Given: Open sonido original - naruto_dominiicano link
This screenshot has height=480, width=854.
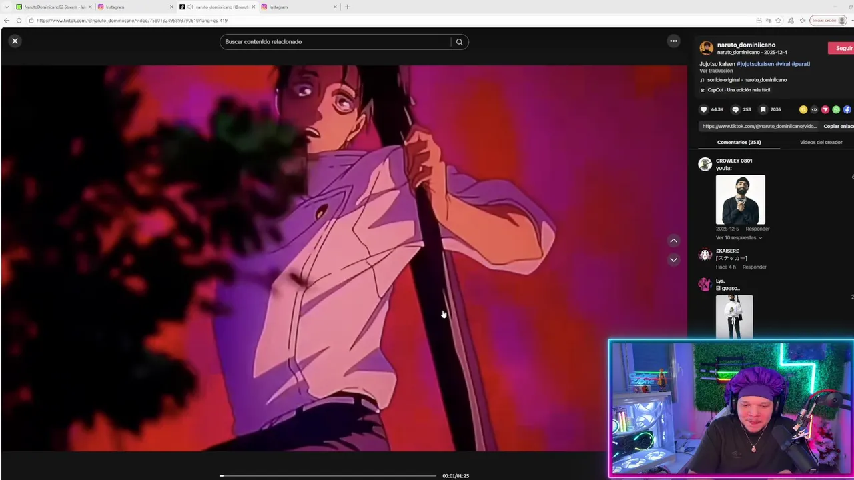Looking at the screenshot, I should pos(747,80).
